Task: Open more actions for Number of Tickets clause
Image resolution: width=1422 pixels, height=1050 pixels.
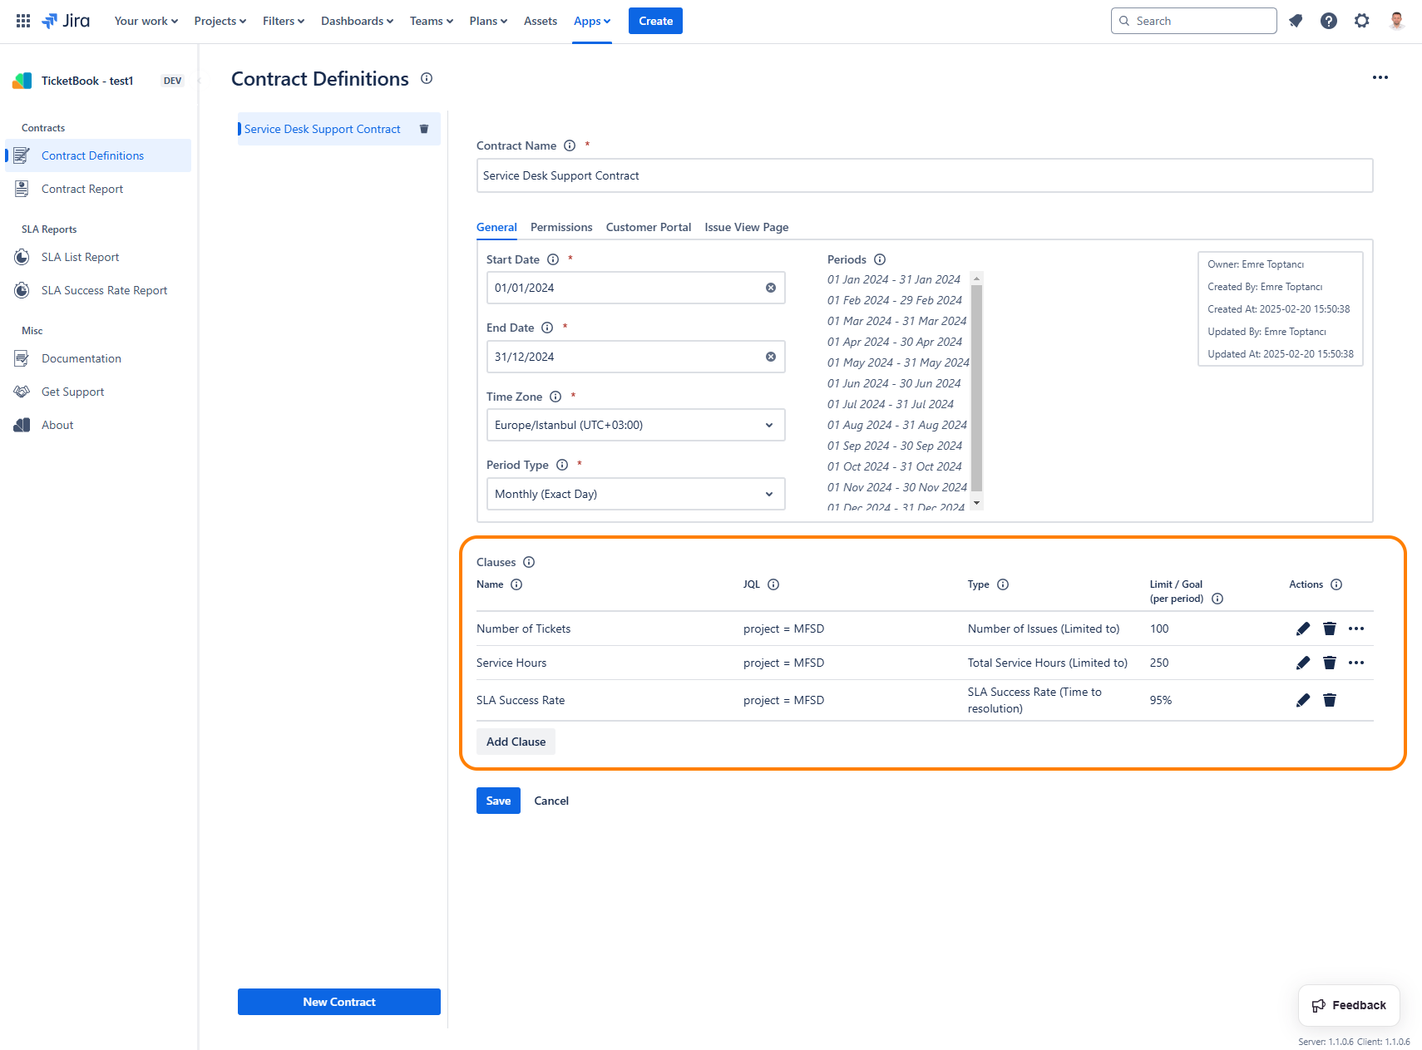Action: tap(1355, 629)
